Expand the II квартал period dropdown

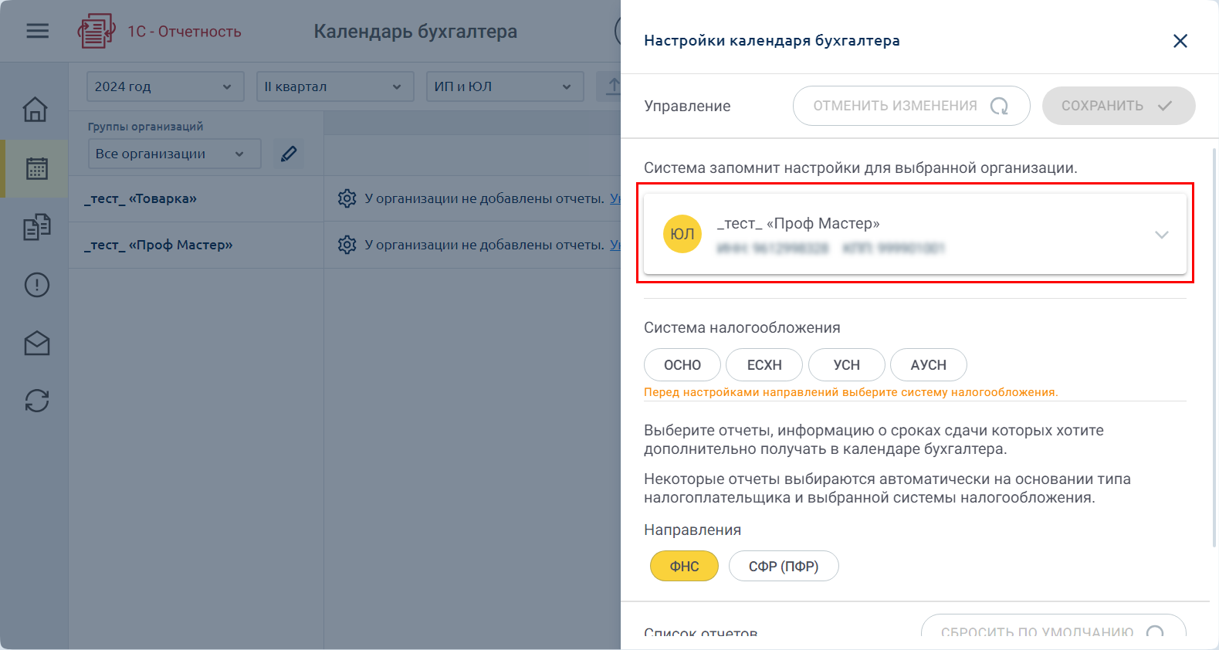point(334,86)
